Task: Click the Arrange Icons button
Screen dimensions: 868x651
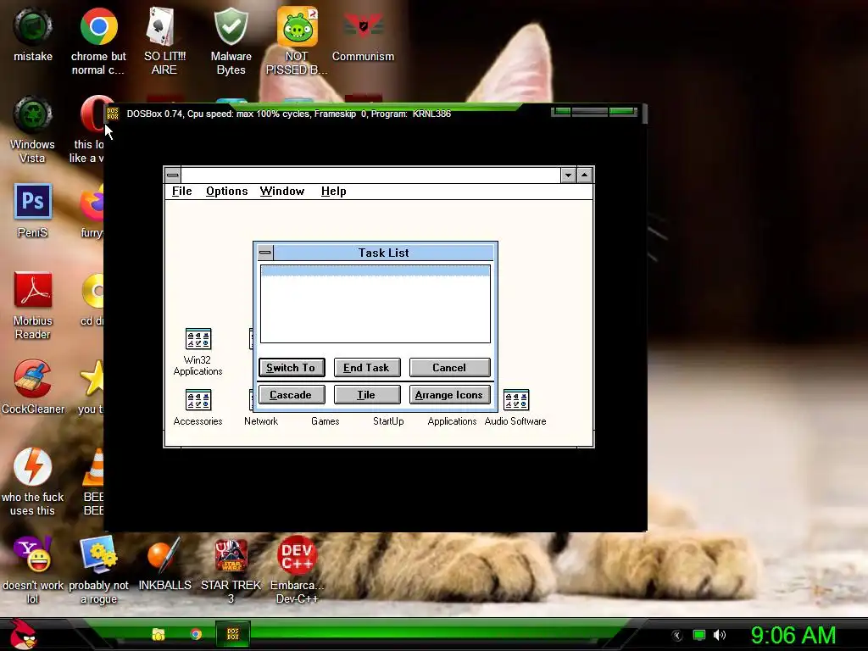Action: [x=449, y=395]
